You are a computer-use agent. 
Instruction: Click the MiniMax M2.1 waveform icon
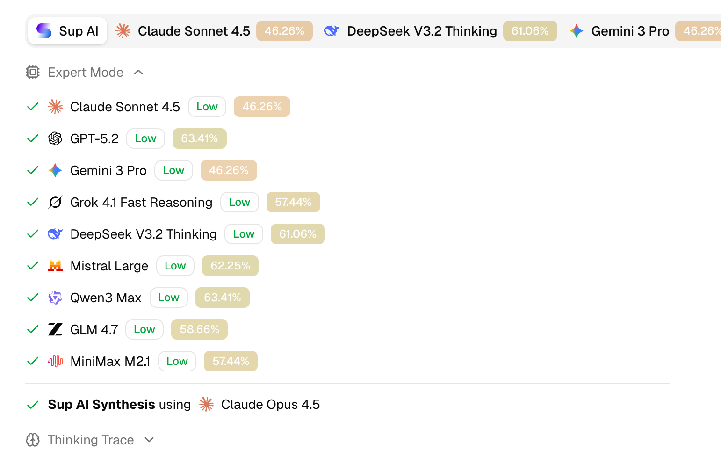click(x=55, y=361)
